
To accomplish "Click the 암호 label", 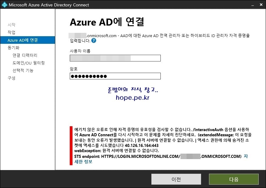I will (74, 69).
